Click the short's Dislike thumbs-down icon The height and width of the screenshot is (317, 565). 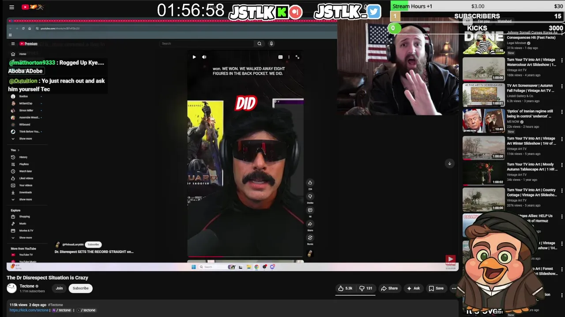coord(310,196)
